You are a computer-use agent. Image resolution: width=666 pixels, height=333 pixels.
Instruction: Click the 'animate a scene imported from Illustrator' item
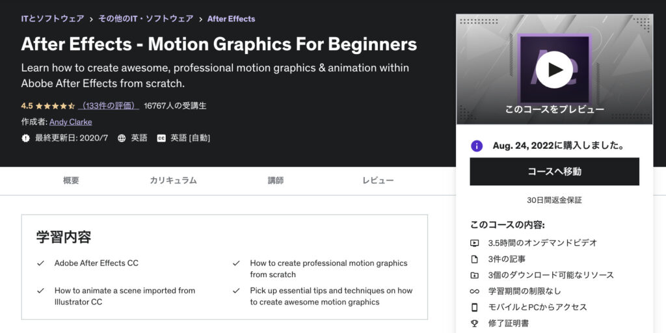pos(125,297)
